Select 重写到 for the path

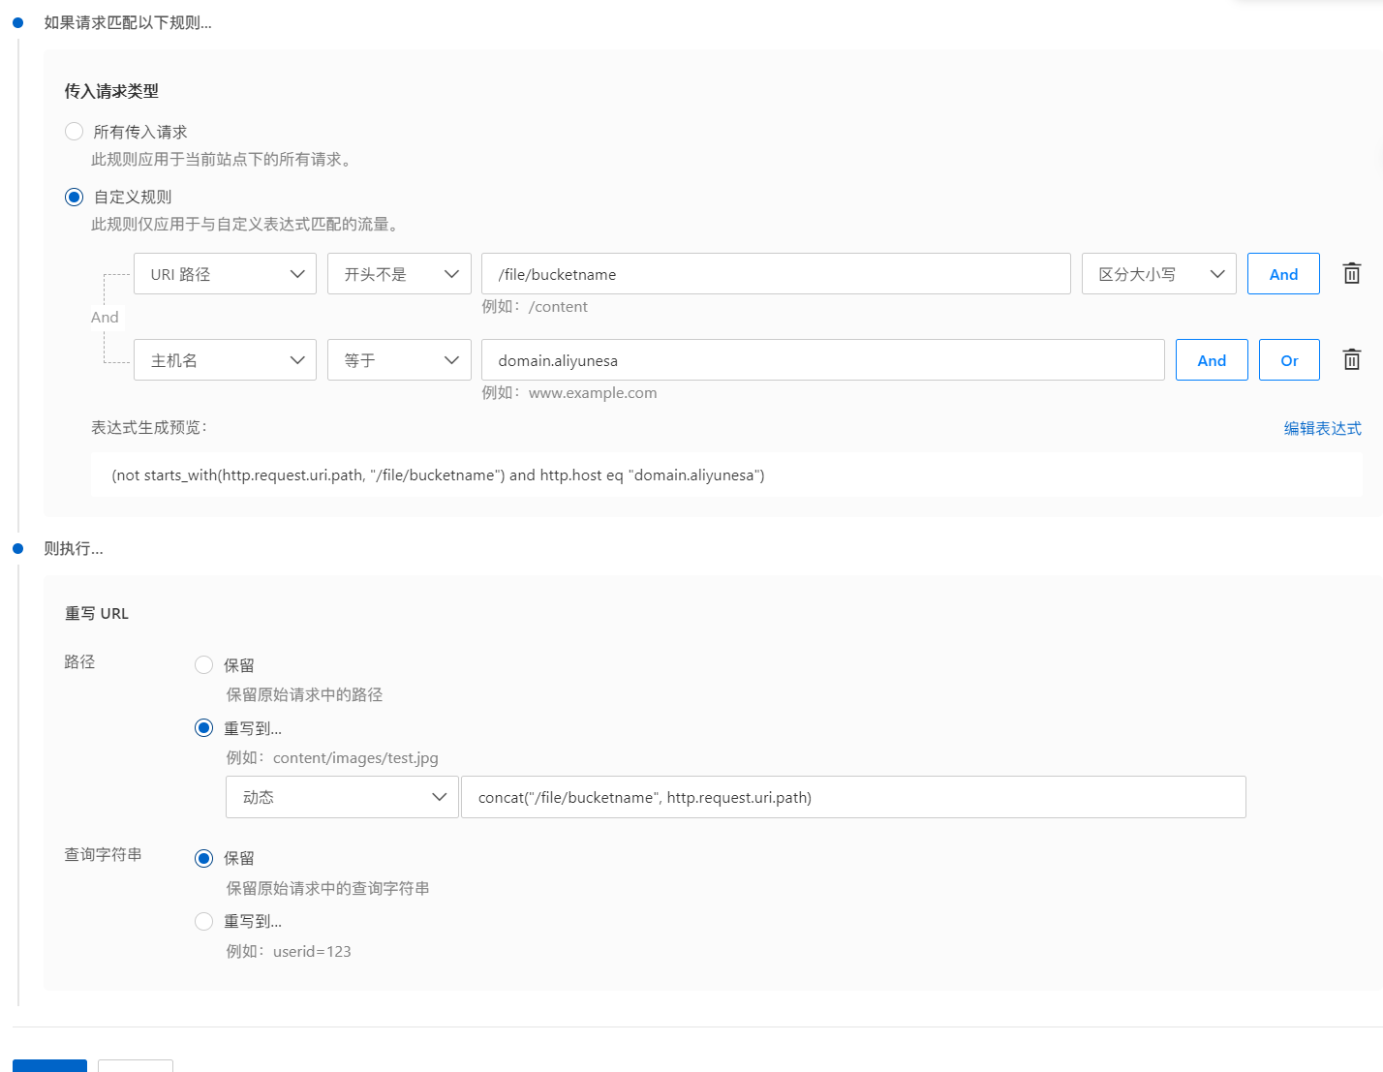coord(204,728)
